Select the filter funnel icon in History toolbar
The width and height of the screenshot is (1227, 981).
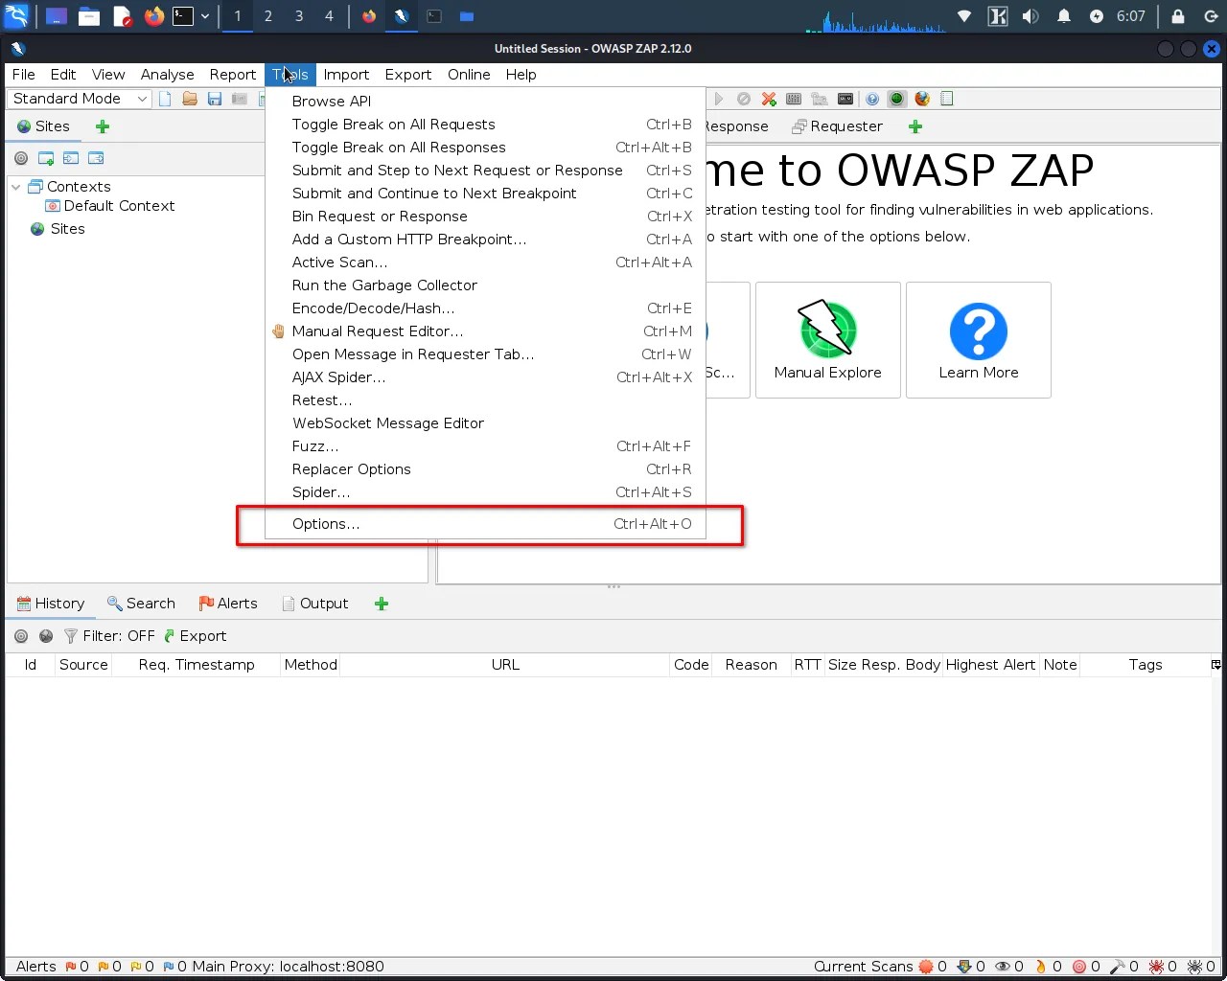pyautogui.click(x=71, y=635)
